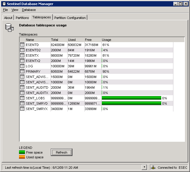Screen dimensions: 190x172
Task: Switch to the Partition Configuration tab
Action: (70, 18)
